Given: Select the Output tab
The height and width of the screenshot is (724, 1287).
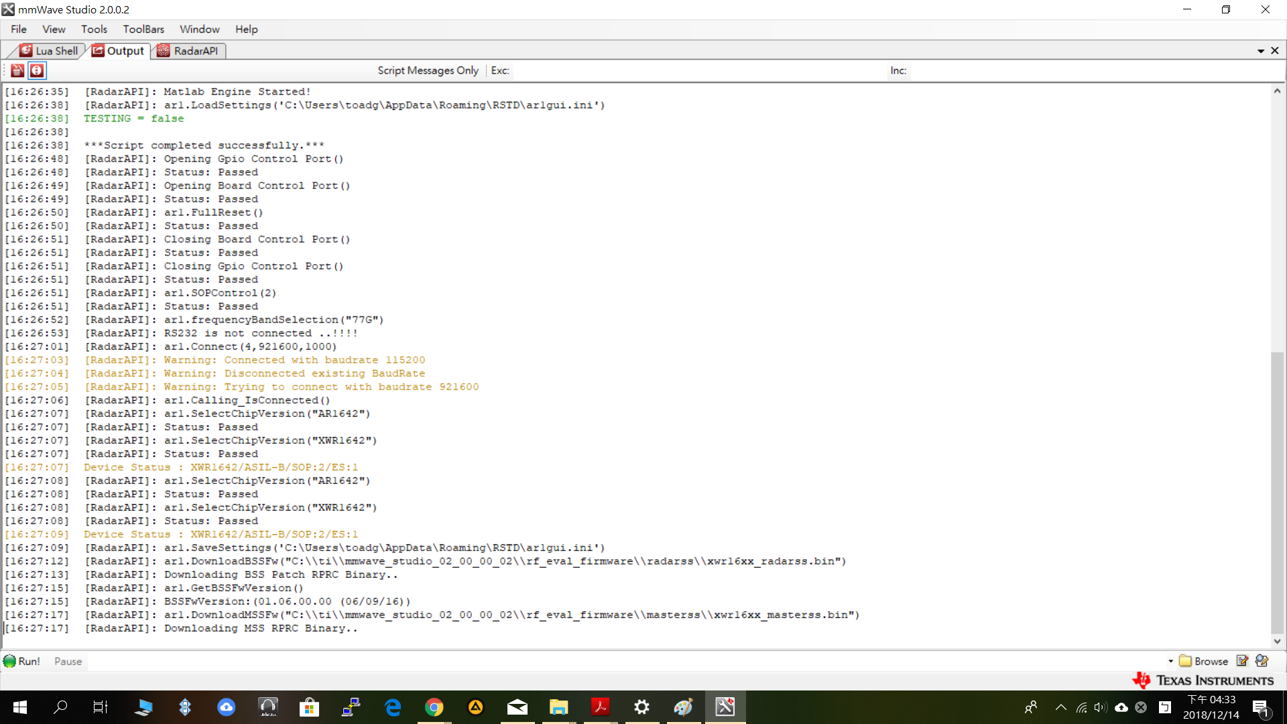Looking at the screenshot, I should point(118,51).
